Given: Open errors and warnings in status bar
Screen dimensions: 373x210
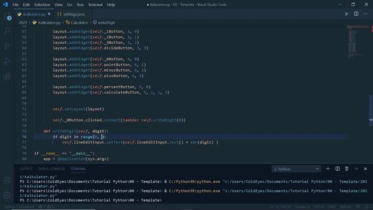Looking at the screenshot, I should (x=46, y=207).
